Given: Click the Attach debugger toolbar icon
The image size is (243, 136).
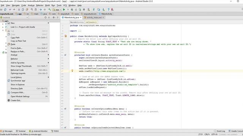Looking at the screenshot, I should (x=80, y=9).
